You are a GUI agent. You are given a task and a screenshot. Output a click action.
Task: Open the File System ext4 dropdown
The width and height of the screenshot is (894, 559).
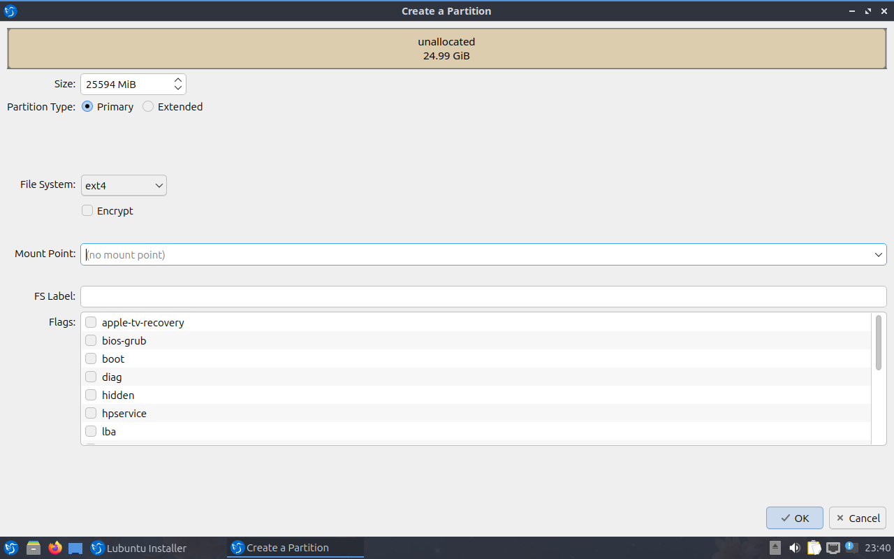point(124,186)
